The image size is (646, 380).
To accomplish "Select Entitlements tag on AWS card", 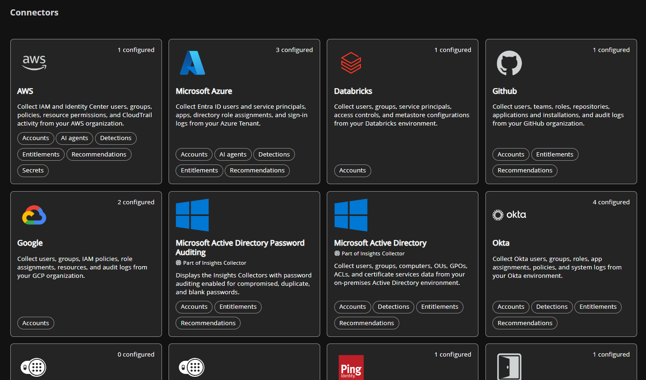I will pyautogui.click(x=41, y=154).
